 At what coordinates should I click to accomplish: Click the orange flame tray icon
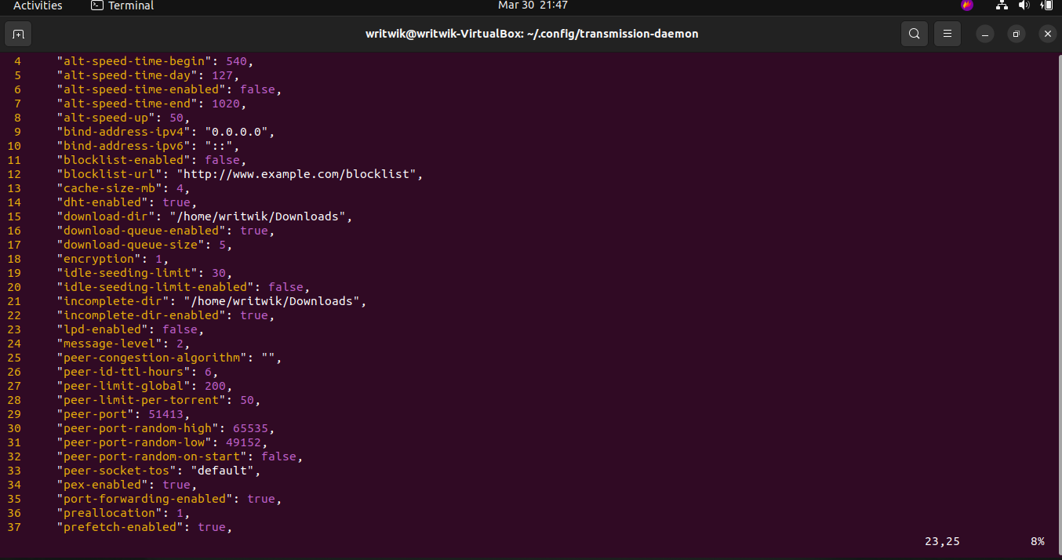(967, 5)
